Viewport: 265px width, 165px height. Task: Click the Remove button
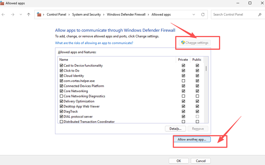click(x=198, y=129)
